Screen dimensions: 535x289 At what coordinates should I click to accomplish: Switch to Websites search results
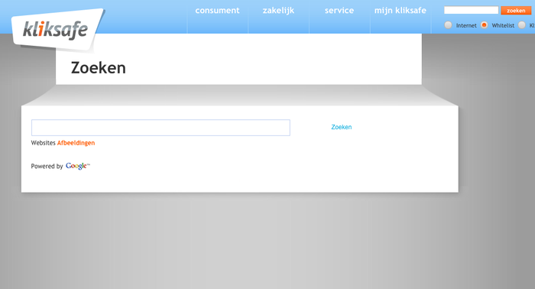[43, 143]
